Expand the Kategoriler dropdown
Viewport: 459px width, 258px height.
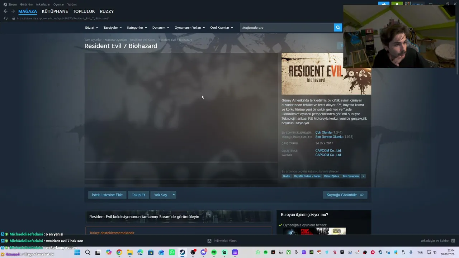(x=137, y=28)
